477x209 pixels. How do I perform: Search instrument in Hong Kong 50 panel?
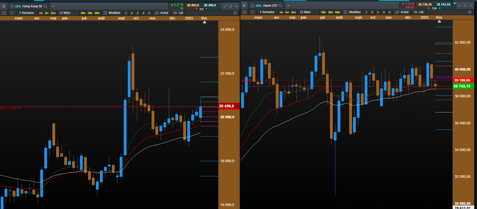pyautogui.click(x=45, y=6)
